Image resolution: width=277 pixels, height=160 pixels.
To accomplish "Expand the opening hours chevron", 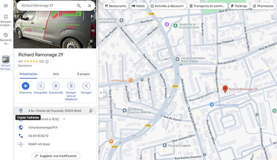I will tap(64, 119).
